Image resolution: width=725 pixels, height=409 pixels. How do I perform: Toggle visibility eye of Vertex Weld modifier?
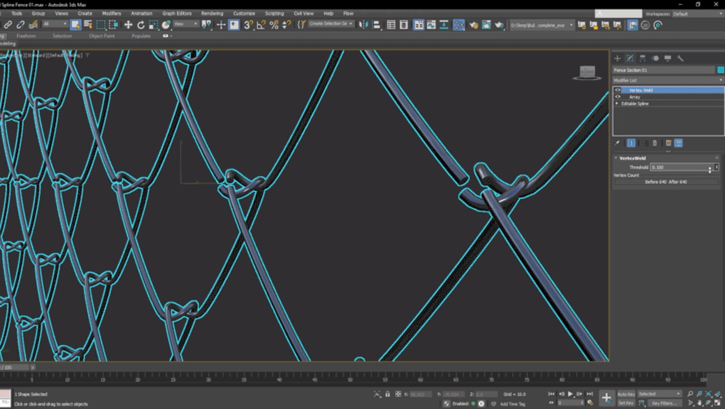click(618, 90)
